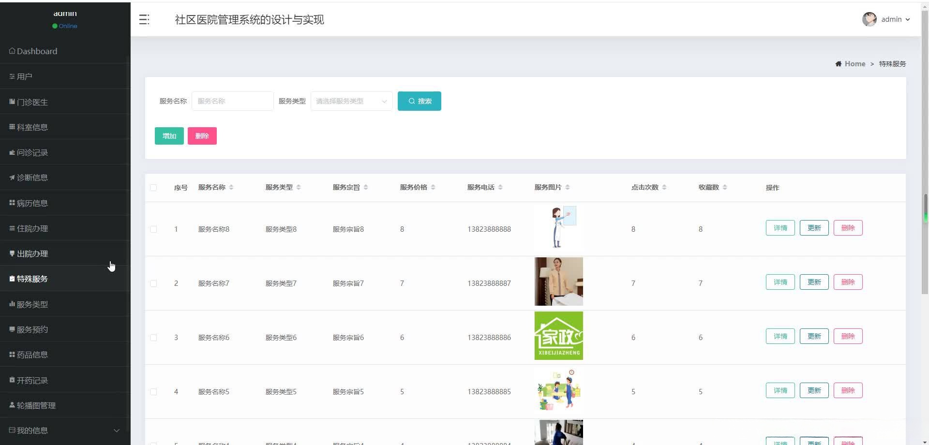View 详情 for 服务名称8
929x445 pixels.
coord(780,228)
